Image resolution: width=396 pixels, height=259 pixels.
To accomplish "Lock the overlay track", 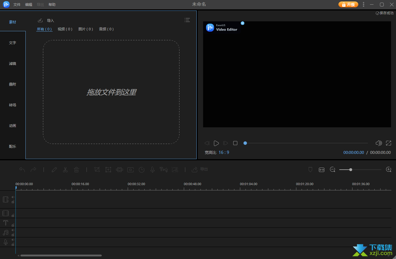I will [x=13, y=215].
